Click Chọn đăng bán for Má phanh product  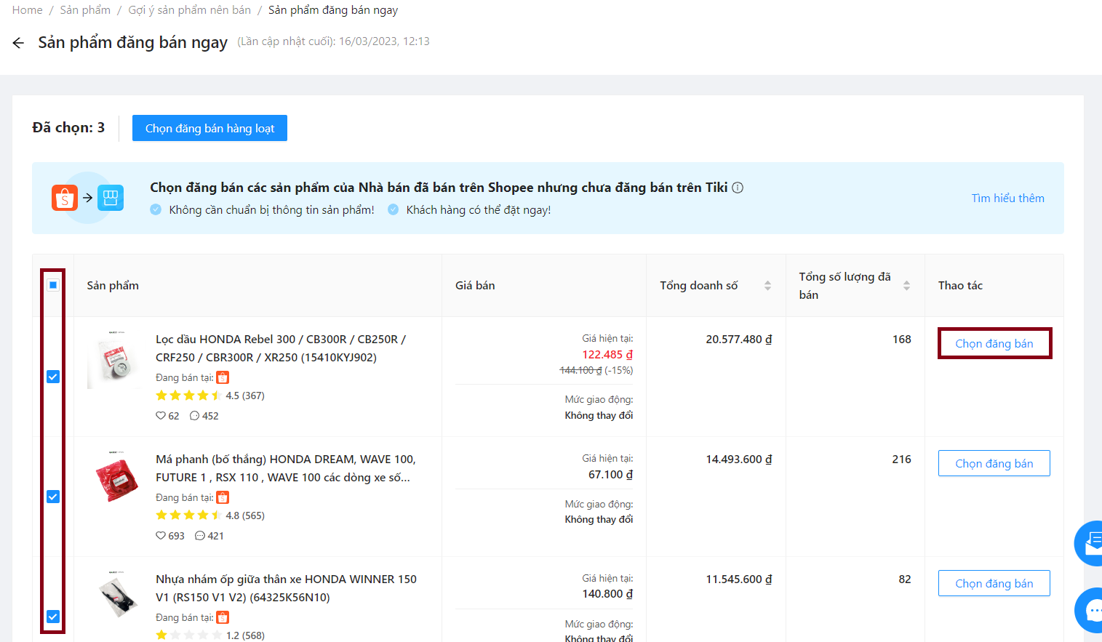(994, 463)
